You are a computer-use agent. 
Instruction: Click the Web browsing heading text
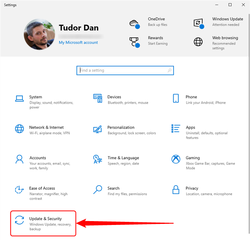pos(225,38)
